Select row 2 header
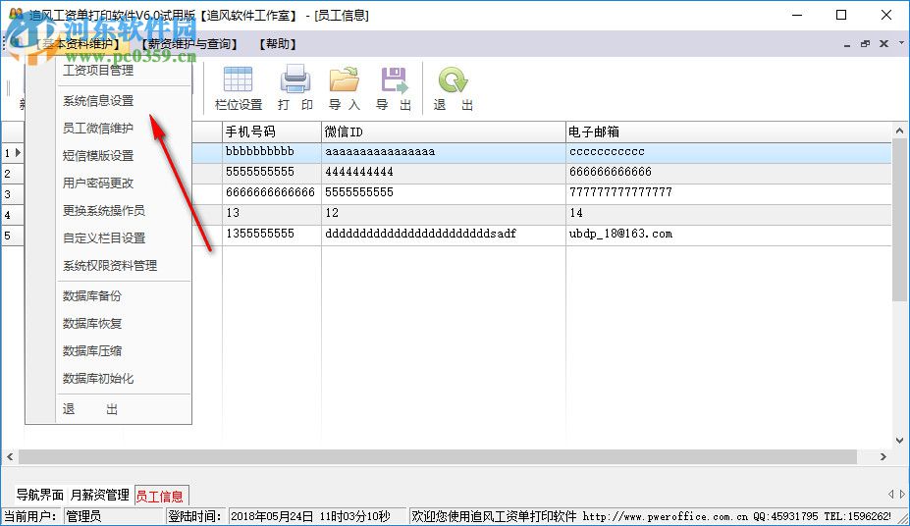The image size is (910, 526). 12,174
